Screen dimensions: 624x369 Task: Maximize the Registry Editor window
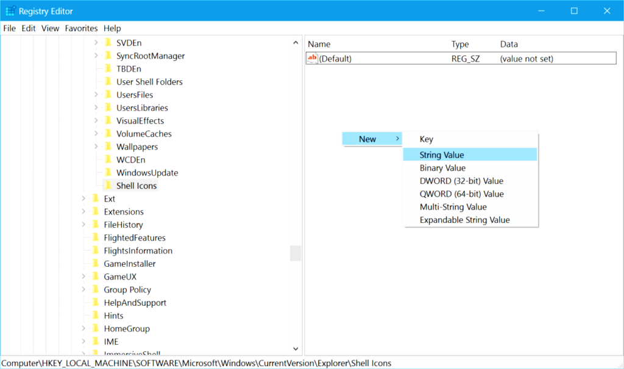[574, 11]
